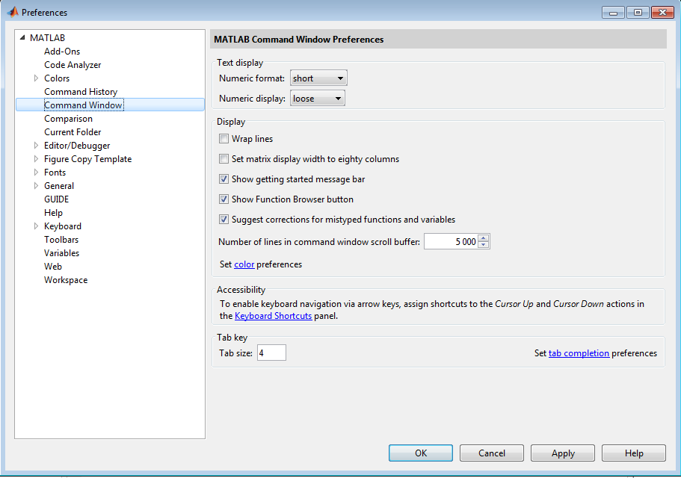Follow the color preferences link
Image resolution: width=681 pixels, height=478 pixels.
point(244,264)
